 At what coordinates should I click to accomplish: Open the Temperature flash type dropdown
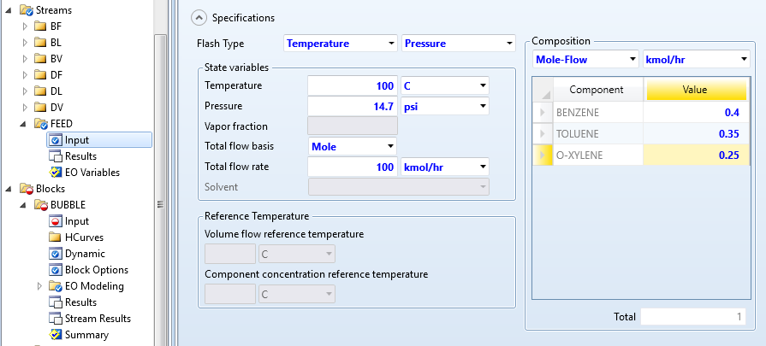click(391, 44)
